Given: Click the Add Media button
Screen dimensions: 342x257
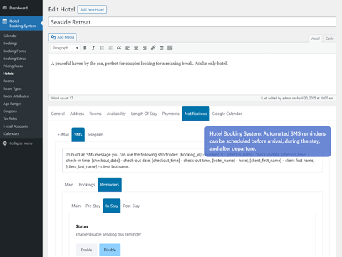Looking at the screenshot, I should [x=63, y=37].
